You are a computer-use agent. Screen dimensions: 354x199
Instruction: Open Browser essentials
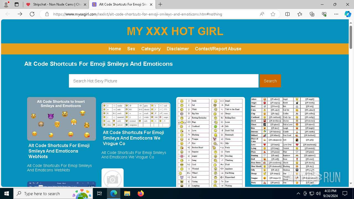(324, 14)
